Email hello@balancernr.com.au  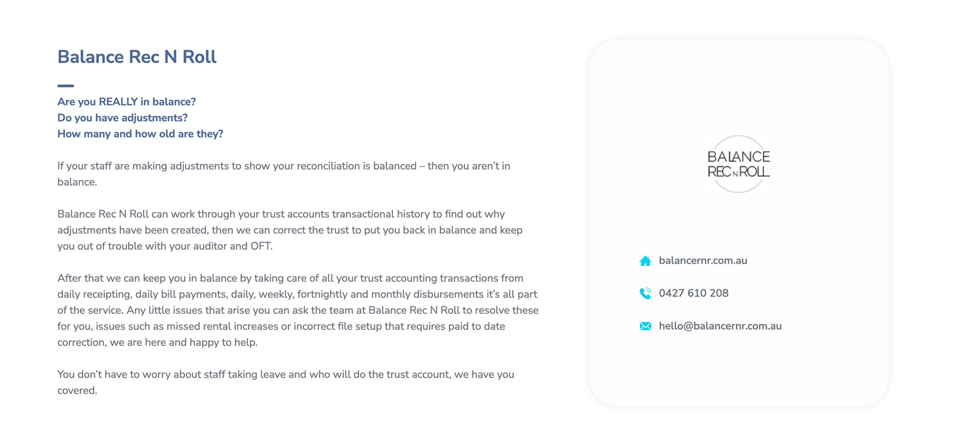tap(720, 326)
